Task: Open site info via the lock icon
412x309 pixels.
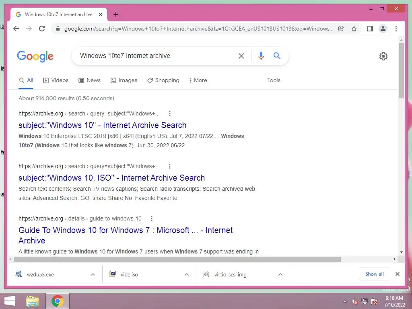Action: (x=58, y=29)
